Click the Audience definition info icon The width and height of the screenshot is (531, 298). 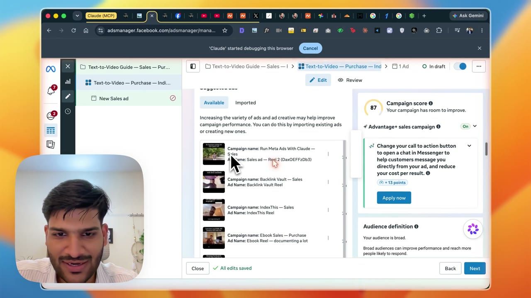[416, 226]
